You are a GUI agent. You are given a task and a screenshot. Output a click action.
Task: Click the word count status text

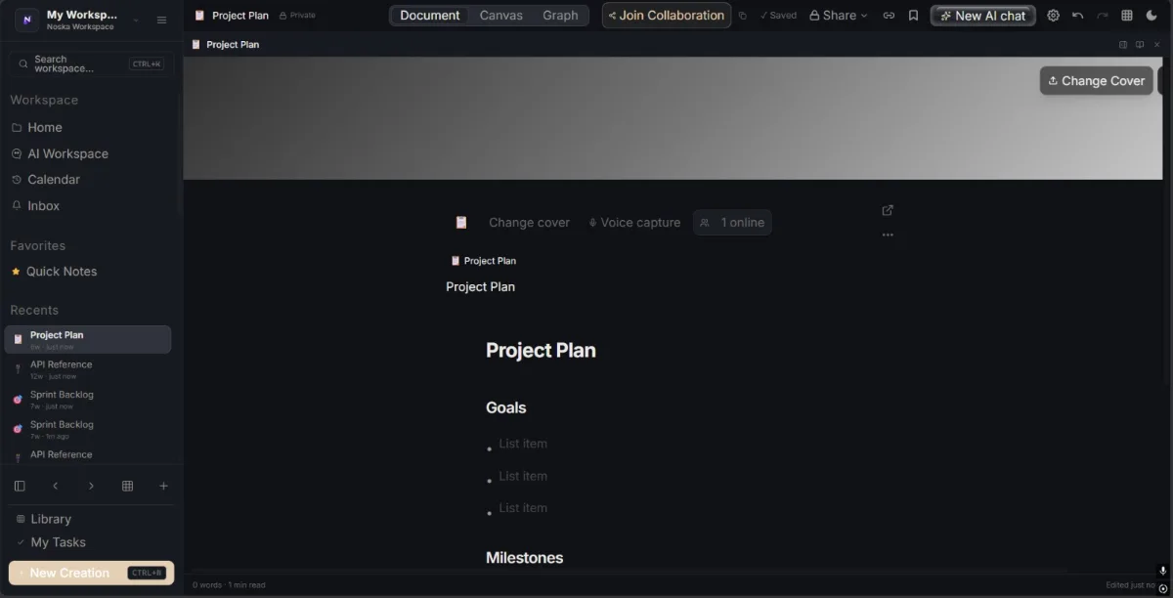[x=229, y=585]
